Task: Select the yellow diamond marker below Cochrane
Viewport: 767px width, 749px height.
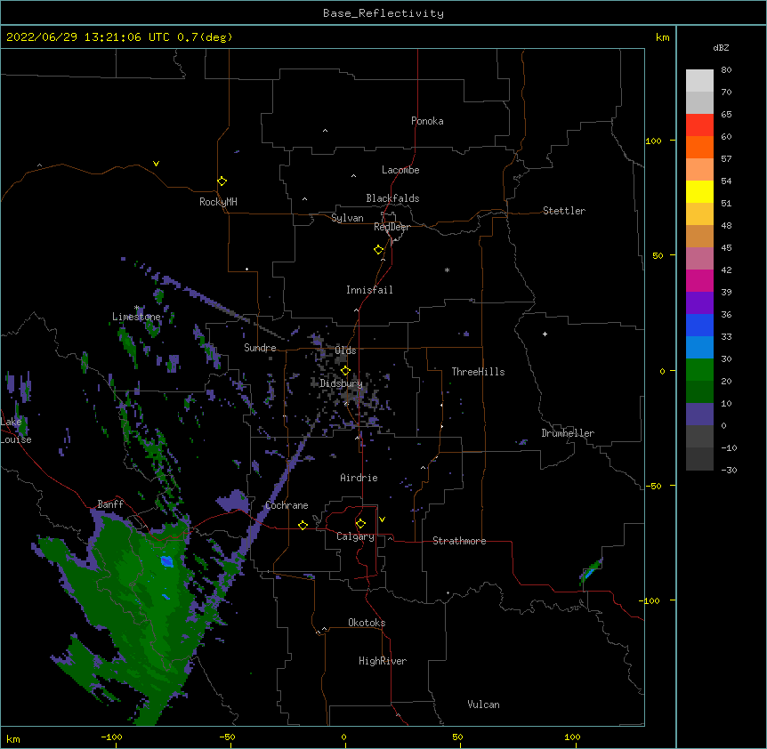Action: 303,525
